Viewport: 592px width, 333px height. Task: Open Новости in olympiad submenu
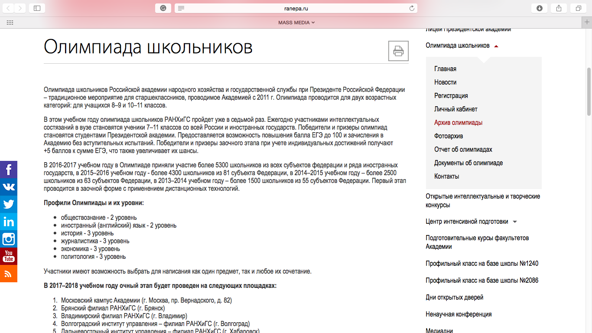[x=445, y=82]
